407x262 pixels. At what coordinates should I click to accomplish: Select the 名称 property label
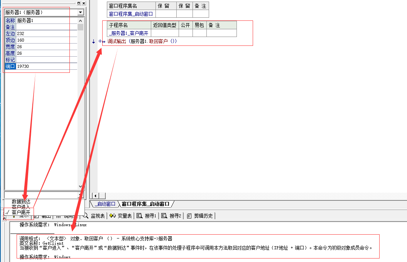(10, 20)
